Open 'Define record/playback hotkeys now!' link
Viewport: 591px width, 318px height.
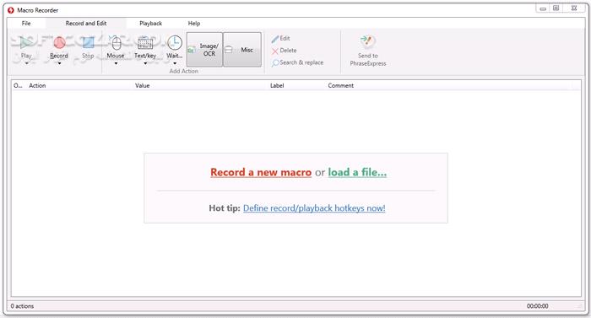coord(314,208)
